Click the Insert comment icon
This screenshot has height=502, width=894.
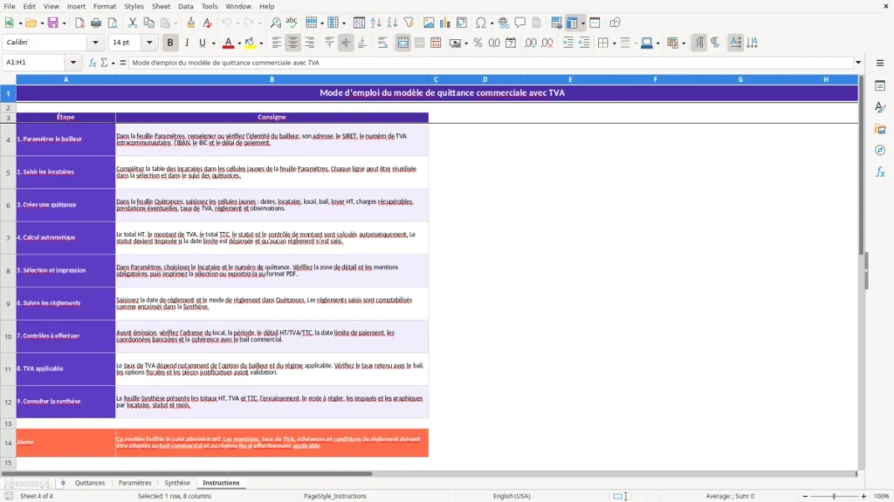(520, 23)
